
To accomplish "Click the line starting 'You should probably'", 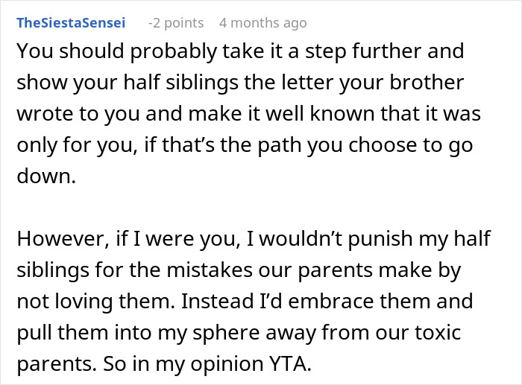I will point(240,51).
